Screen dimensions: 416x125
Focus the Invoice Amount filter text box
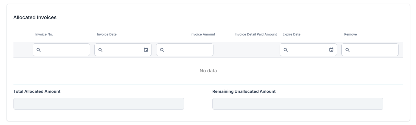point(188,50)
